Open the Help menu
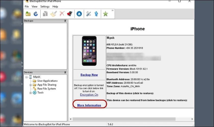Screen dimensions: 214x127 (55, 7)
